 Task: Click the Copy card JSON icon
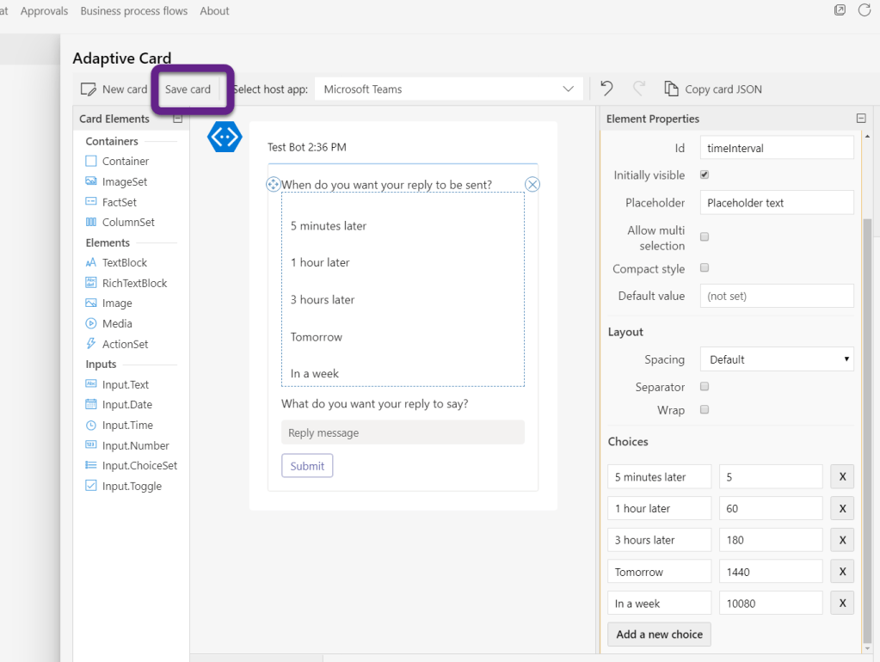tap(672, 89)
